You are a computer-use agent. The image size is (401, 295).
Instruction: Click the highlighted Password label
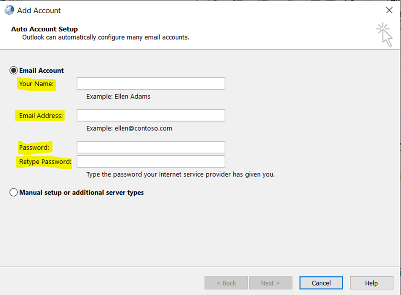tap(34, 147)
